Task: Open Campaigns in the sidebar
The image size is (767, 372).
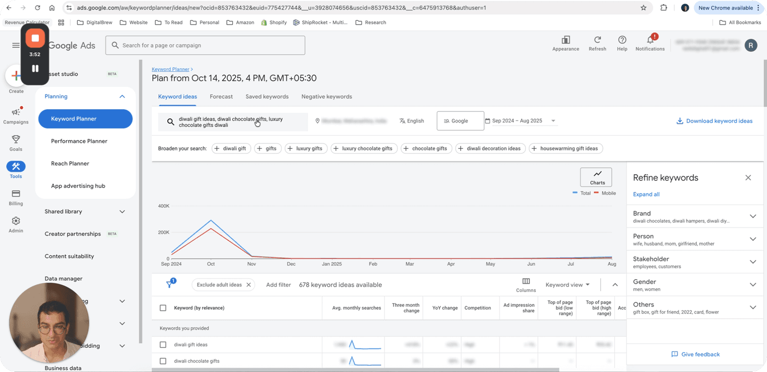Action: click(x=16, y=116)
